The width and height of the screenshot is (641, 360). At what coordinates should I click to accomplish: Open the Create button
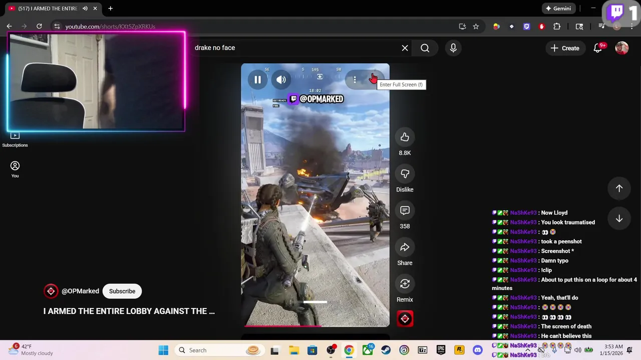pos(565,48)
